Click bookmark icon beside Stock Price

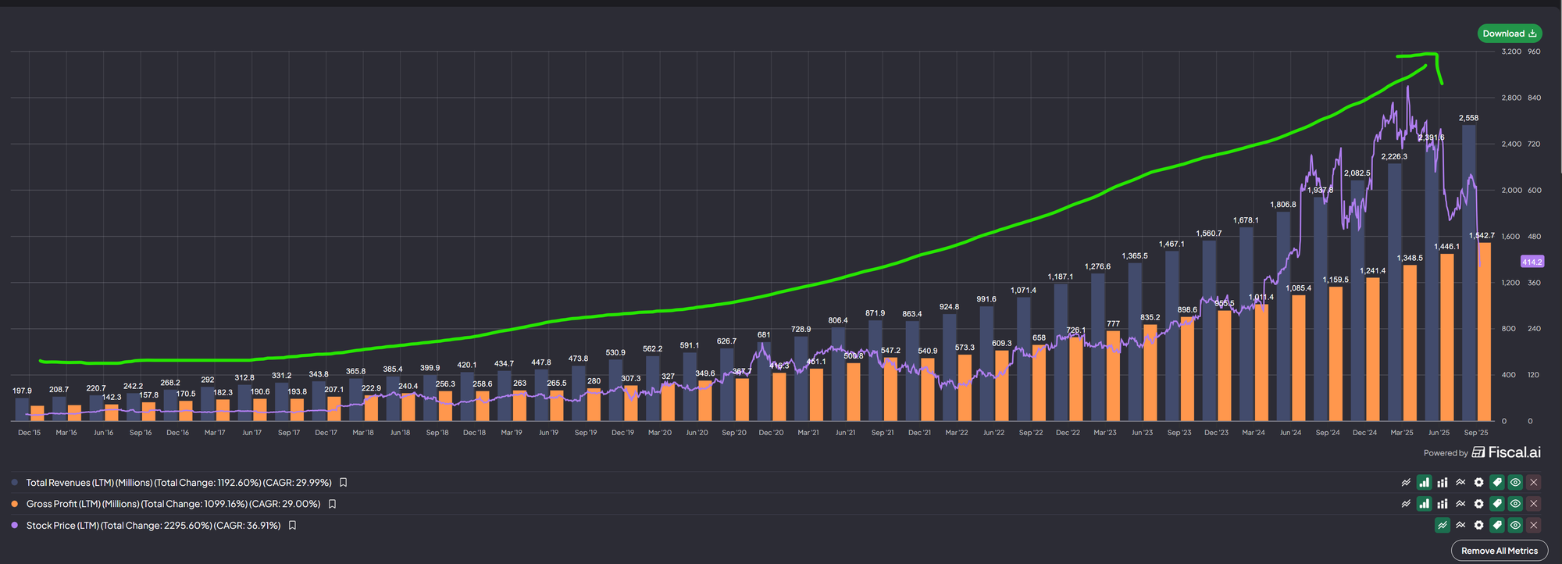point(292,526)
